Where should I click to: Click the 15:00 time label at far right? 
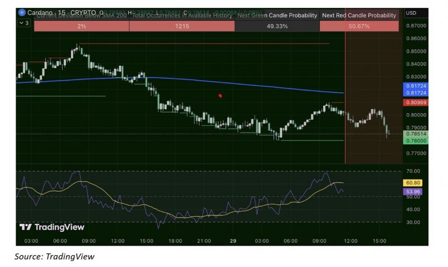pos(379,241)
